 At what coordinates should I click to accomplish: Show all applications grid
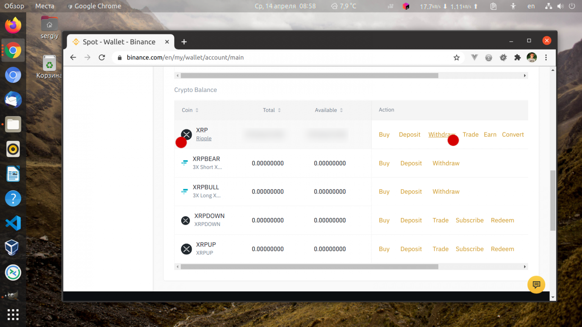pos(13,314)
